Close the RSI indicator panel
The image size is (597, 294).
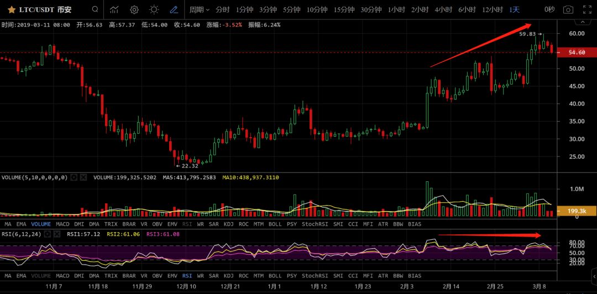point(57,234)
